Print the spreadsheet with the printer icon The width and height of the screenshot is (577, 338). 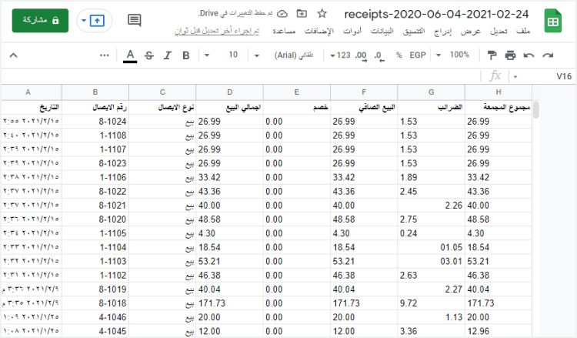click(510, 55)
